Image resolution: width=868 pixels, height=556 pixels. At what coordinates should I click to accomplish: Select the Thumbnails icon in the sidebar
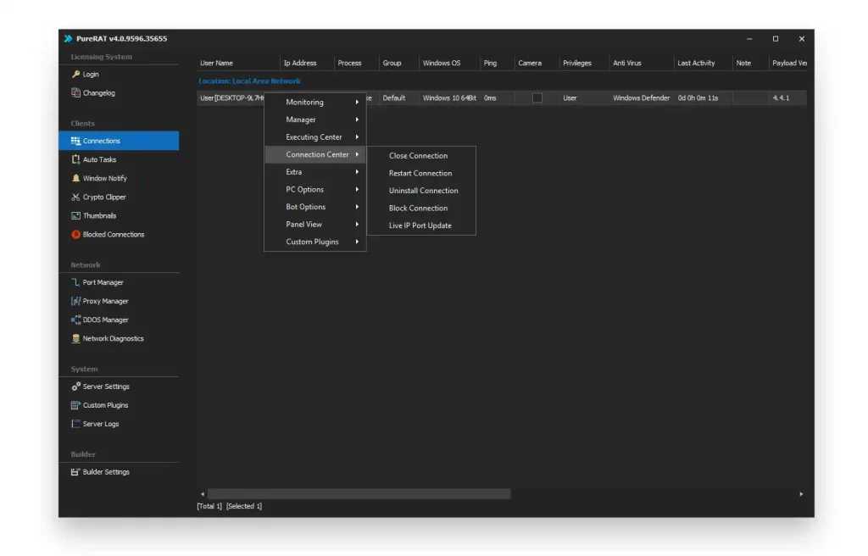click(75, 216)
